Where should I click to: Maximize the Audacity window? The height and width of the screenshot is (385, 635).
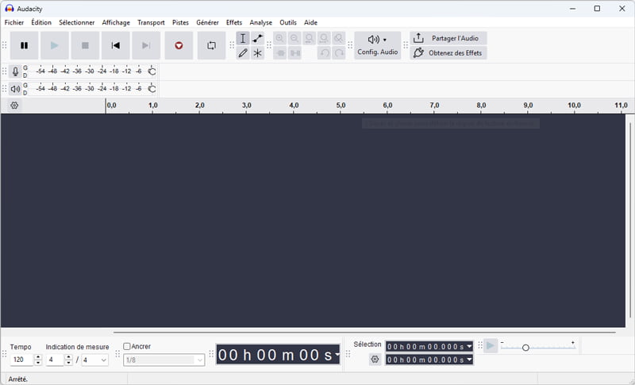coord(597,9)
